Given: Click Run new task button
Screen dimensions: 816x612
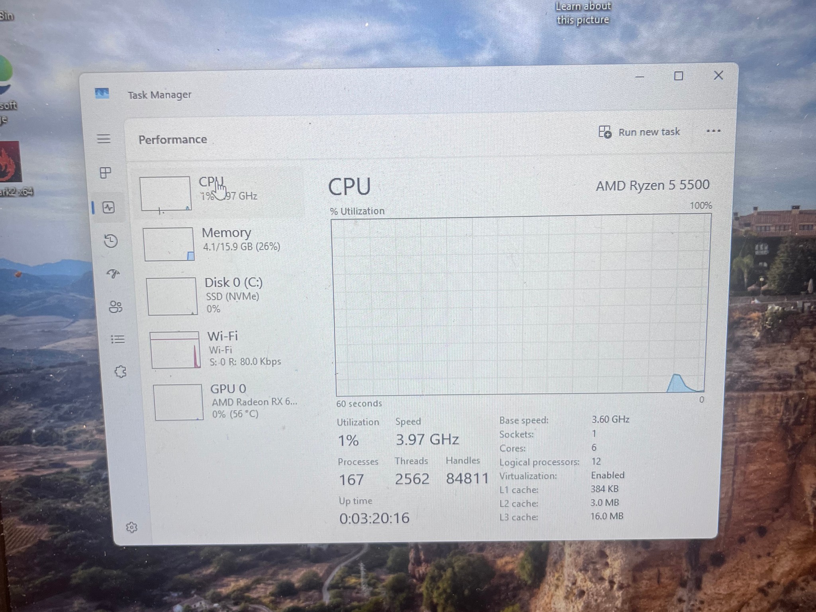Looking at the screenshot, I should pyautogui.click(x=639, y=132).
